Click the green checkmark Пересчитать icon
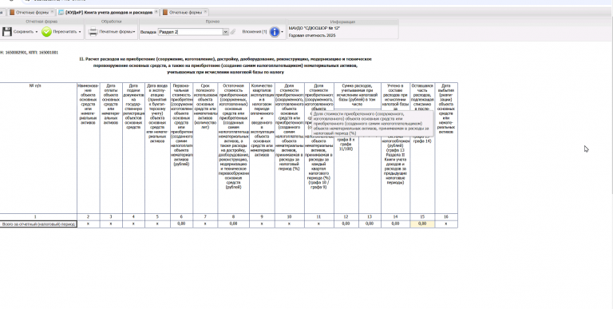The width and height of the screenshot is (613, 309). 46,32
